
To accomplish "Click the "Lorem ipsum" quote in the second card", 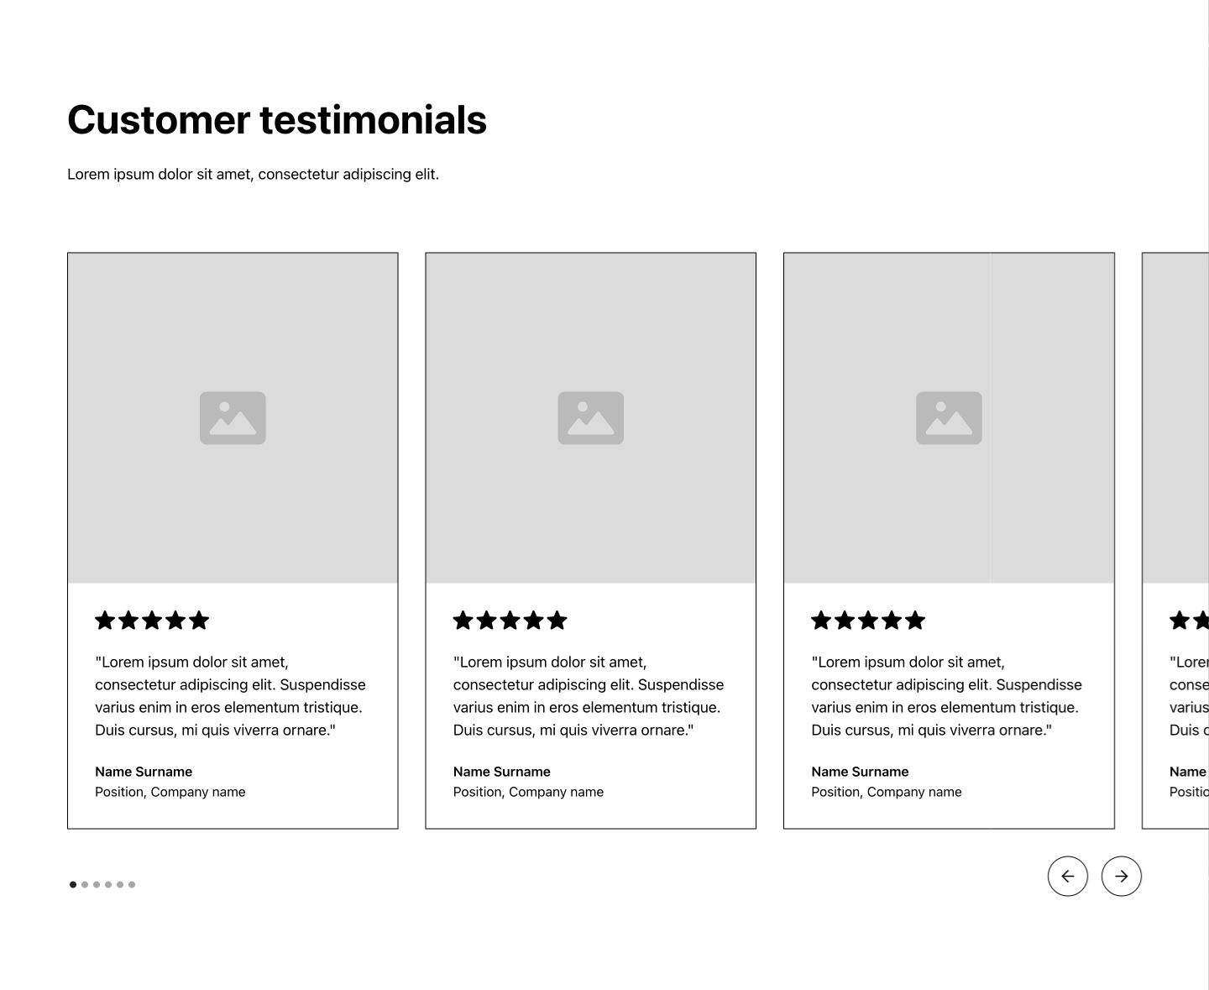I will (589, 696).
